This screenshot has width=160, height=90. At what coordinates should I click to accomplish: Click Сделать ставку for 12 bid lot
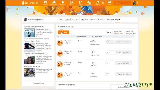[x=123, y=74]
